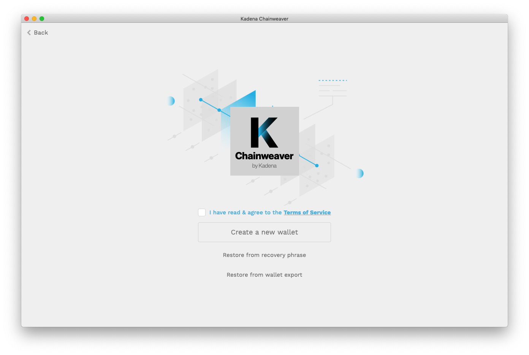Click the topmost blue node dot on the line
Viewport: 529px width, 355px height.
click(x=201, y=100)
